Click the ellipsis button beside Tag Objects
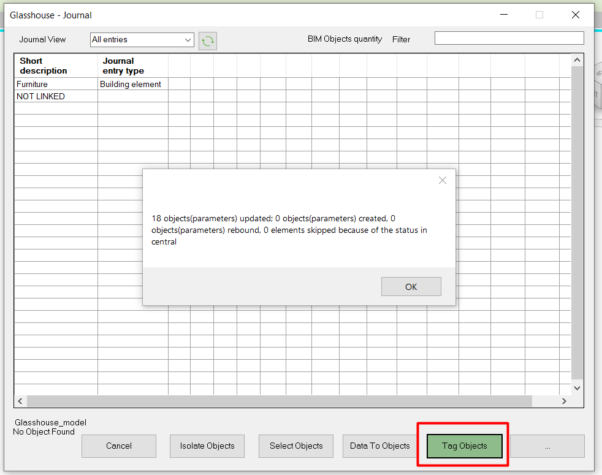Image resolution: width=602 pixels, height=475 pixels. coord(547,446)
